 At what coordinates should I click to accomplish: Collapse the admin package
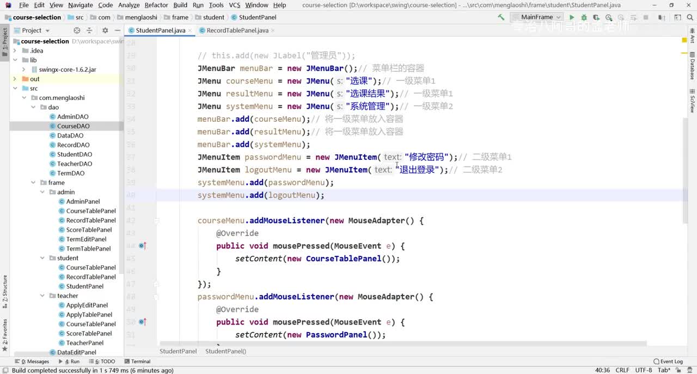tap(42, 192)
